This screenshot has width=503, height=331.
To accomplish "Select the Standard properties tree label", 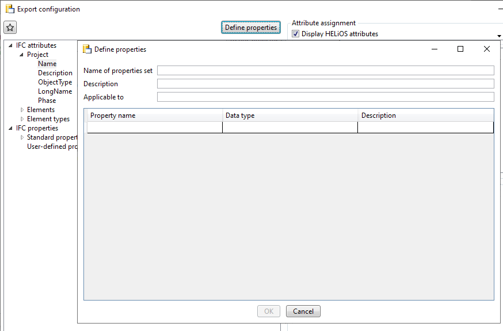I will (52, 137).
